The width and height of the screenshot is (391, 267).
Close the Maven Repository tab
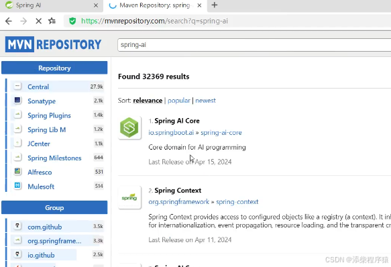tap(199, 5)
